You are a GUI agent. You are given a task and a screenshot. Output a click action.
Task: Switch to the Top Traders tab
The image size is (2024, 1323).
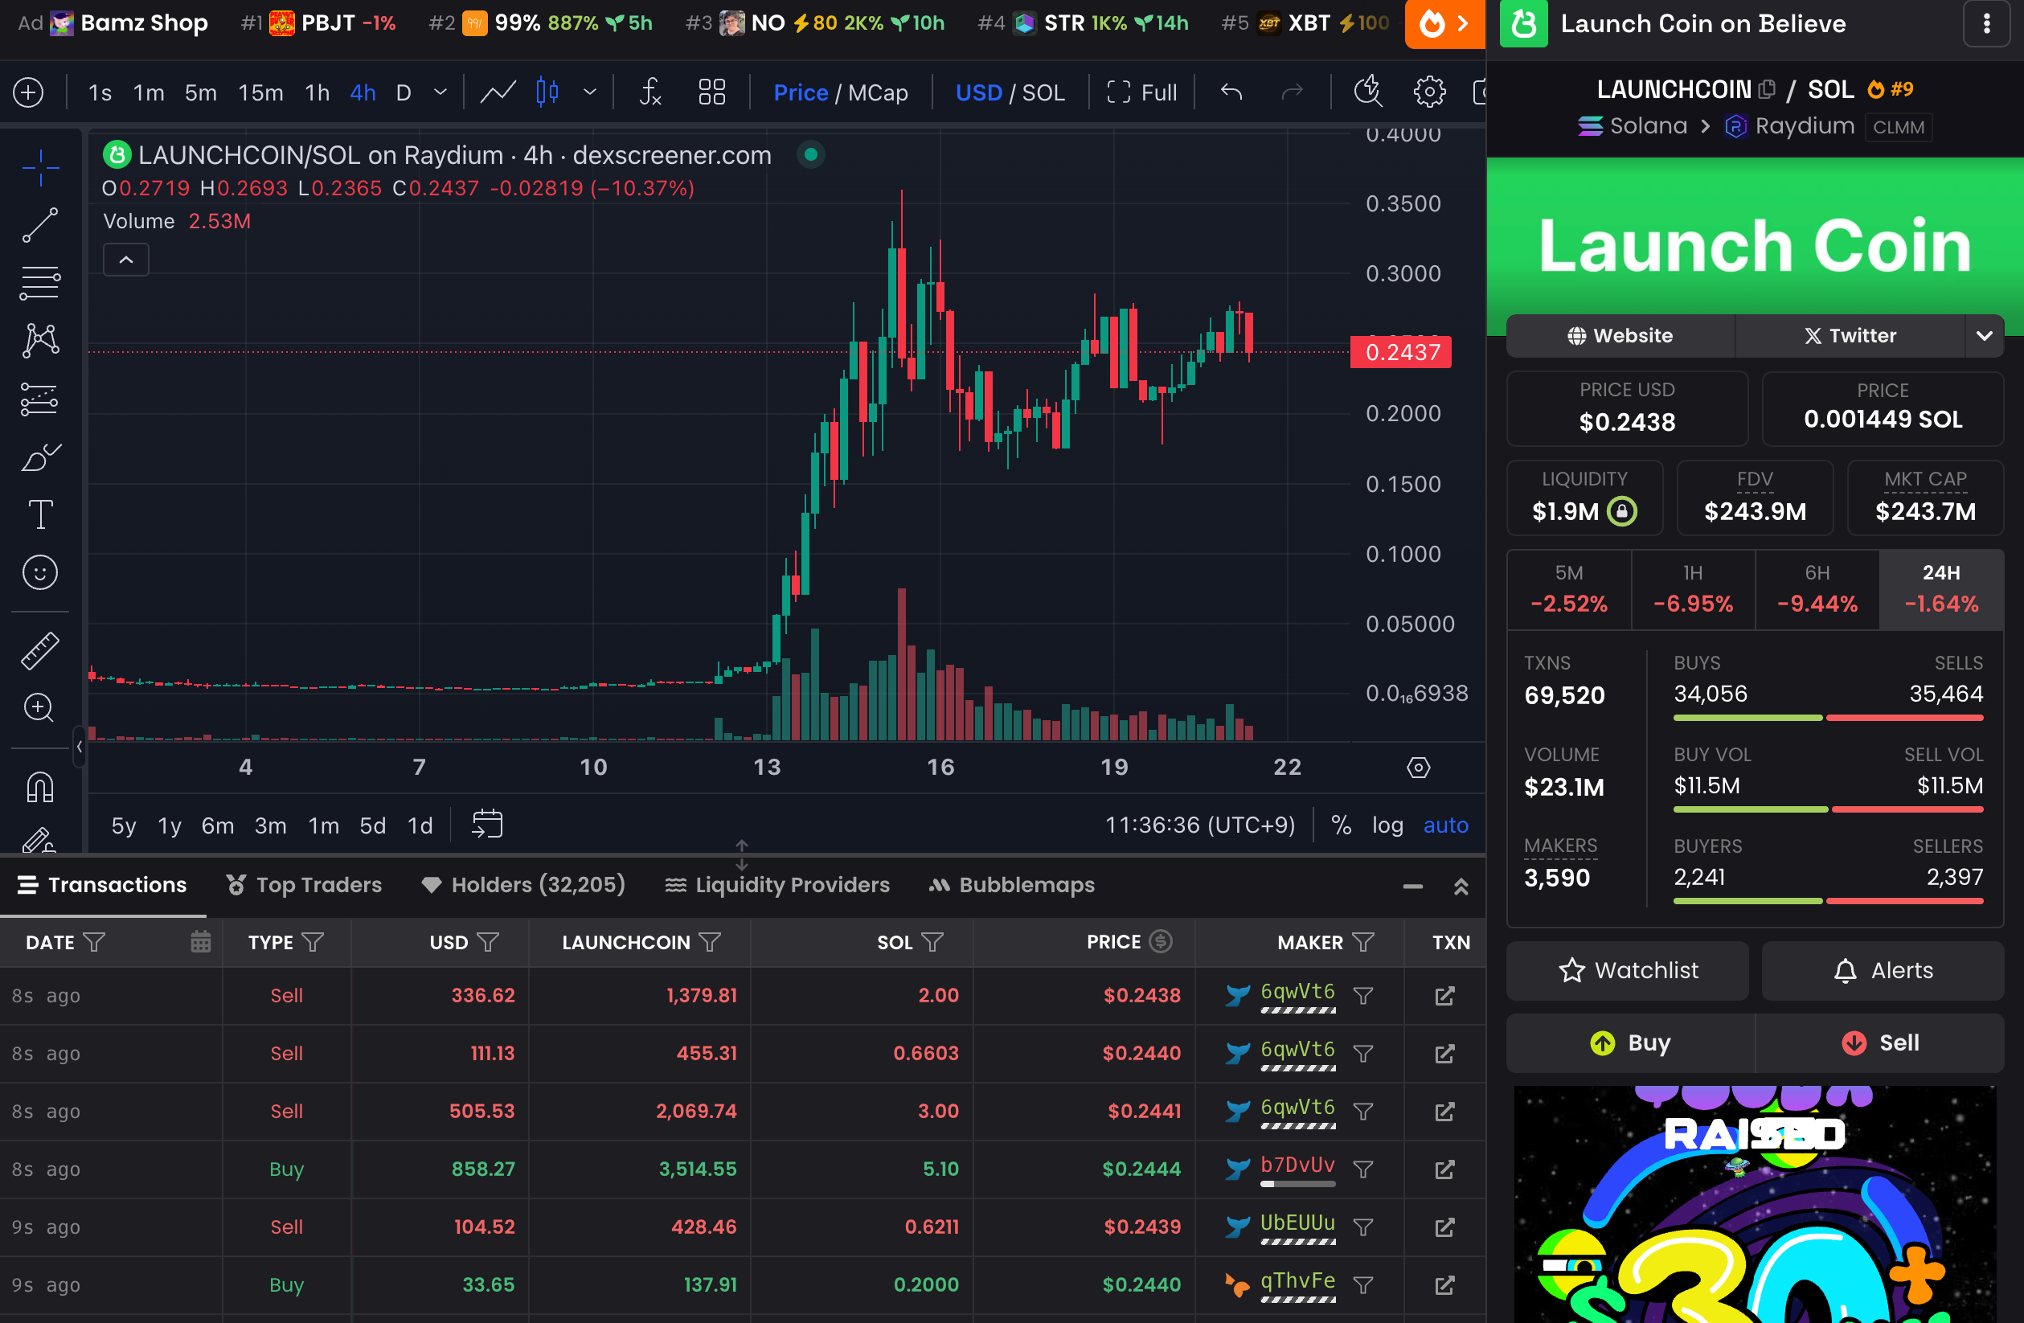[x=304, y=884]
